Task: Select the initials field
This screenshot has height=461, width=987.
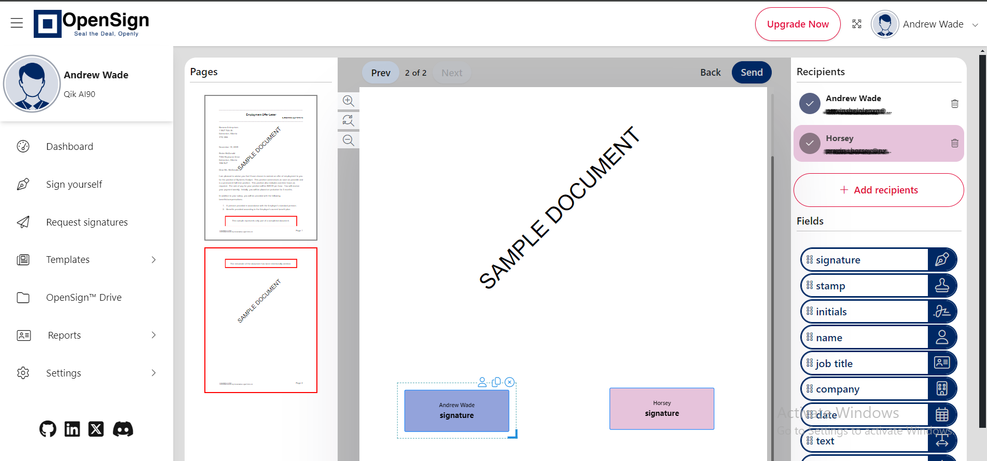Action: (x=879, y=312)
